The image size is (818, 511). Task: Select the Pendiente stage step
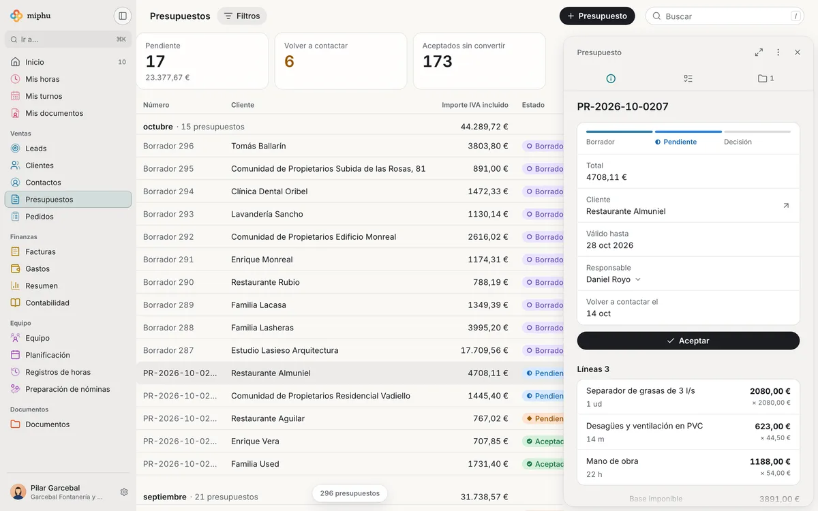click(x=688, y=137)
